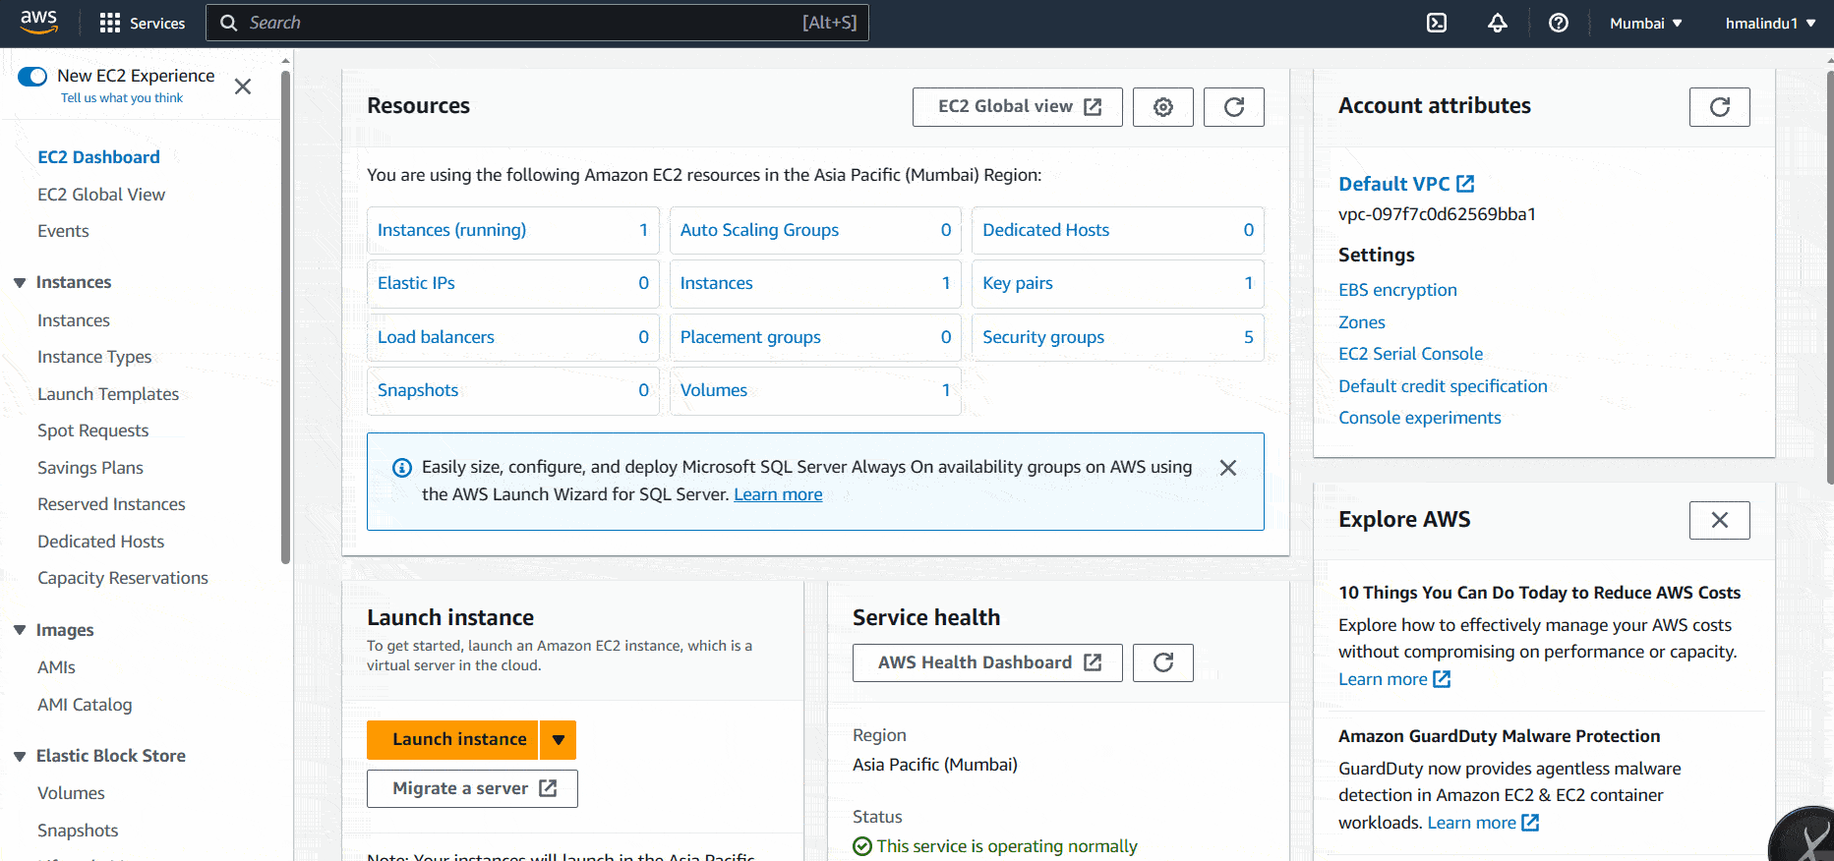Go to EC2 Dashboard in sidebar
The image size is (1834, 861).
(x=98, y=157)
